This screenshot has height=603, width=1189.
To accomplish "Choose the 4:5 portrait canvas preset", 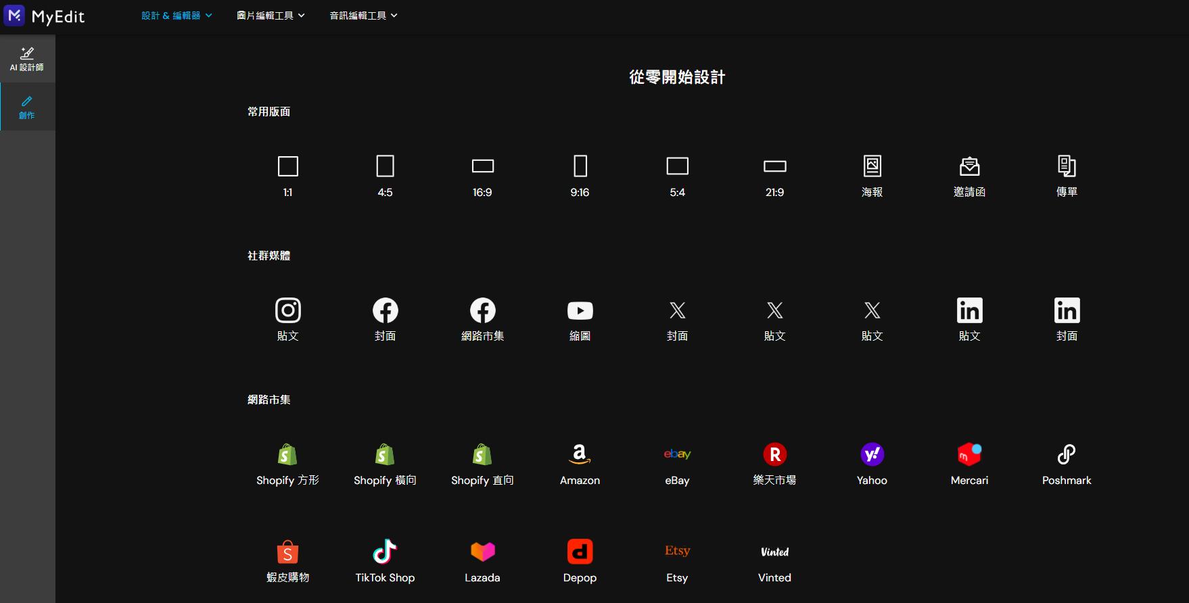I will [386, 176].
